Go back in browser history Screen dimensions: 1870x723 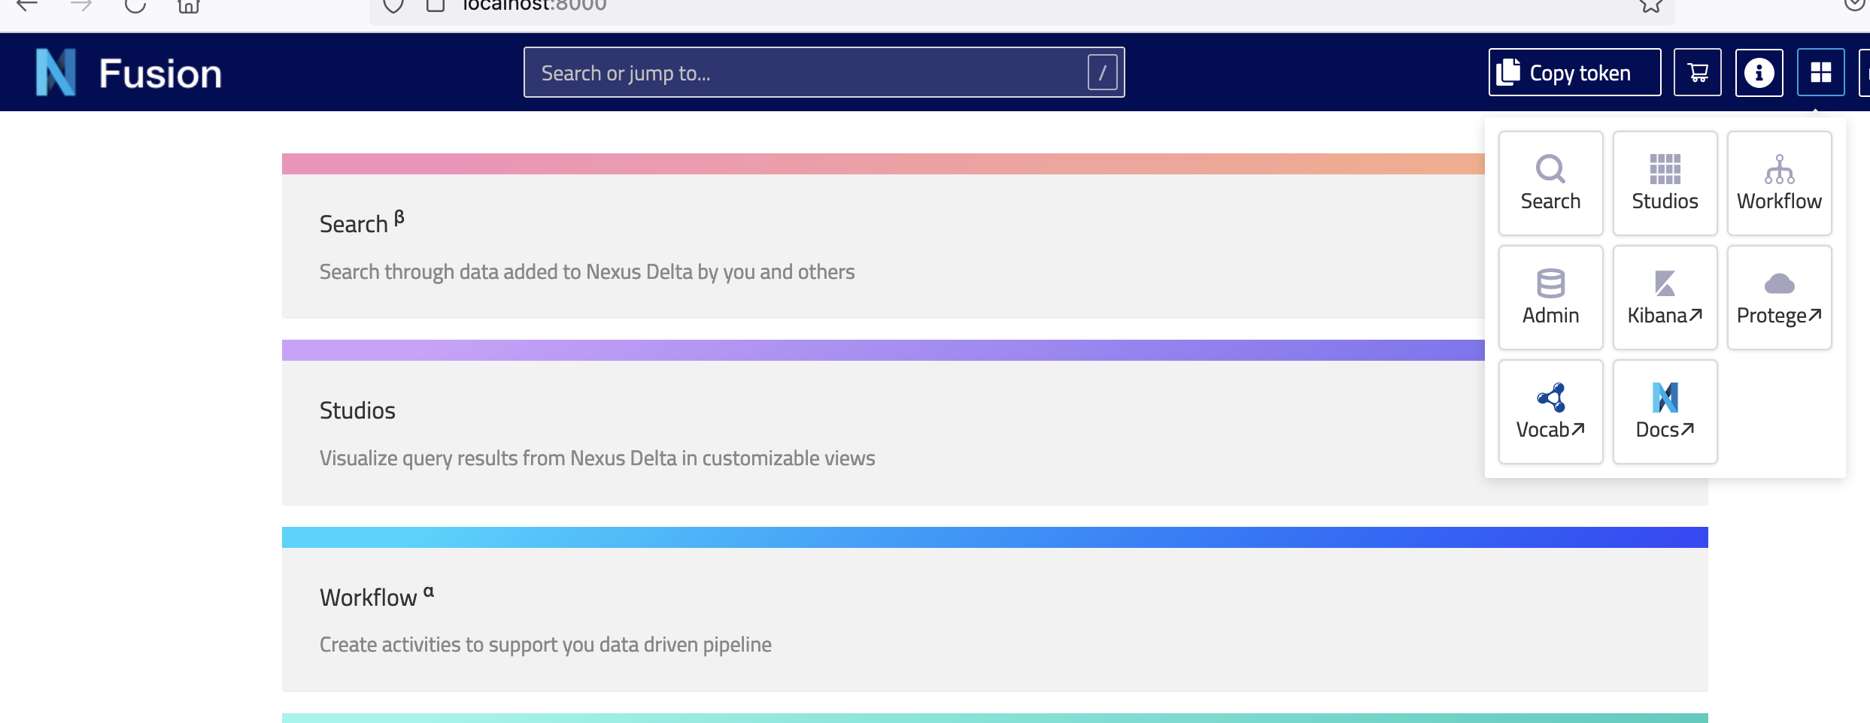[x=27, y=5]
